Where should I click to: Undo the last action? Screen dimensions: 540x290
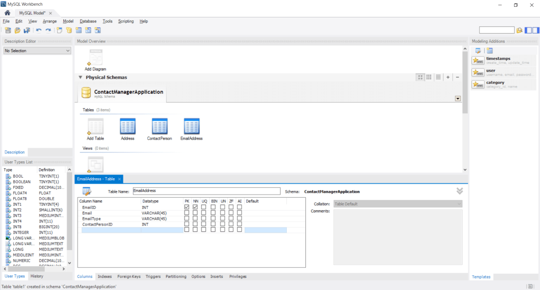[x=38, y=30]
